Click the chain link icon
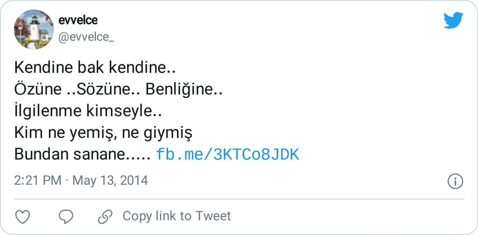 [x=105, y=216]
